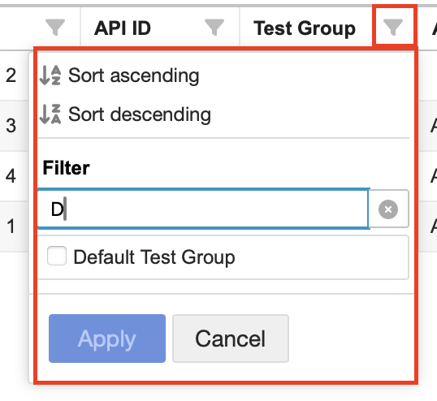Clear the filter text with the X icon
This screenshot has height=401, width=437.
tap(388, 209)
